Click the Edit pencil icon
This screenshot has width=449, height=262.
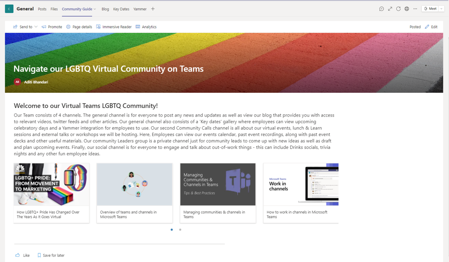coord(427,27)
